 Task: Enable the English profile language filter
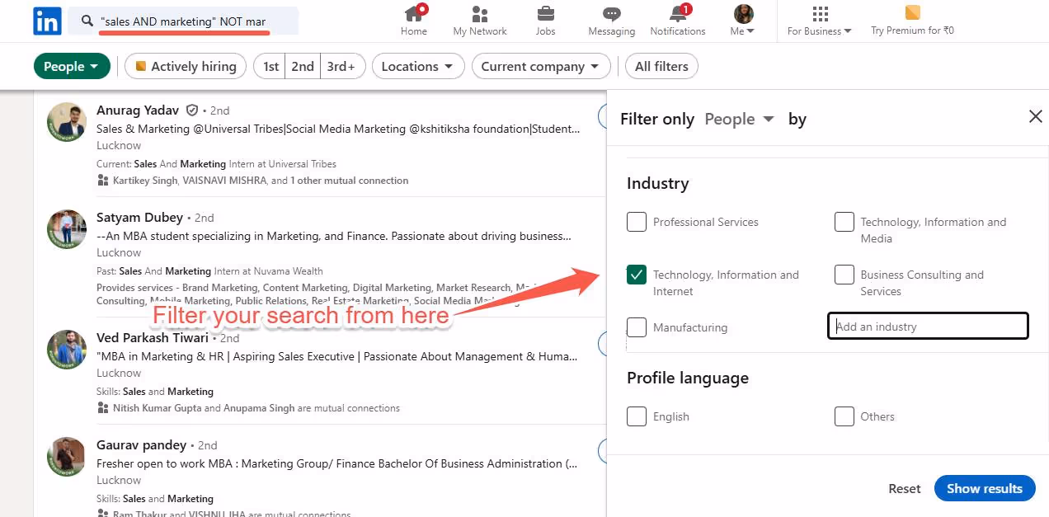(x=636, y=416)
